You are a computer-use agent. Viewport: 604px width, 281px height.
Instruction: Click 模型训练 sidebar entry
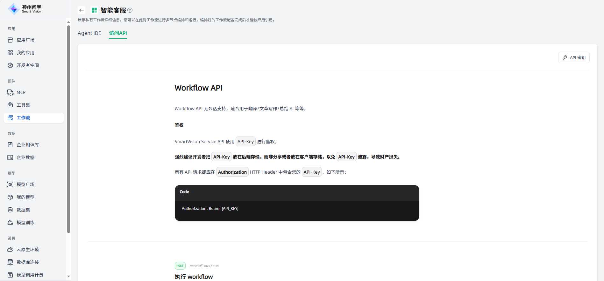25,223
